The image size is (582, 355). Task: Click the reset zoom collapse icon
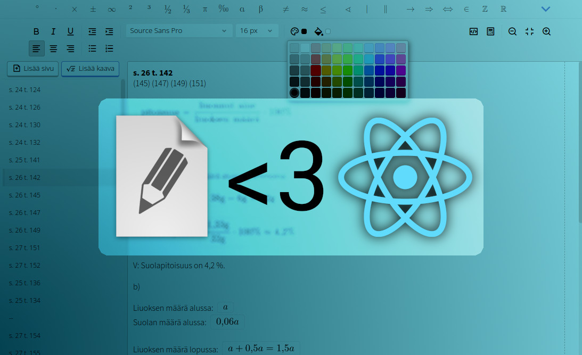click(530, 31)
